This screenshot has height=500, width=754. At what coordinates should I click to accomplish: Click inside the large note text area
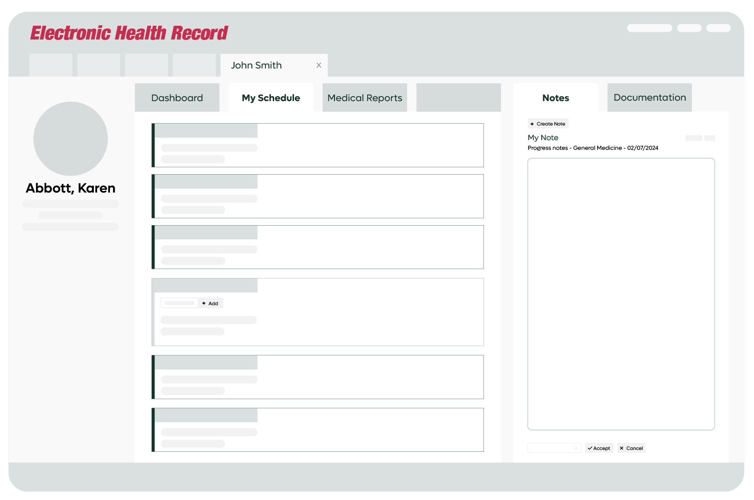pyautogui.click(x=621, y=294)
